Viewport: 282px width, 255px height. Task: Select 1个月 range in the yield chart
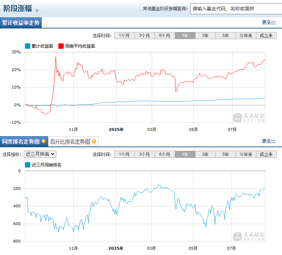[124, 36]
